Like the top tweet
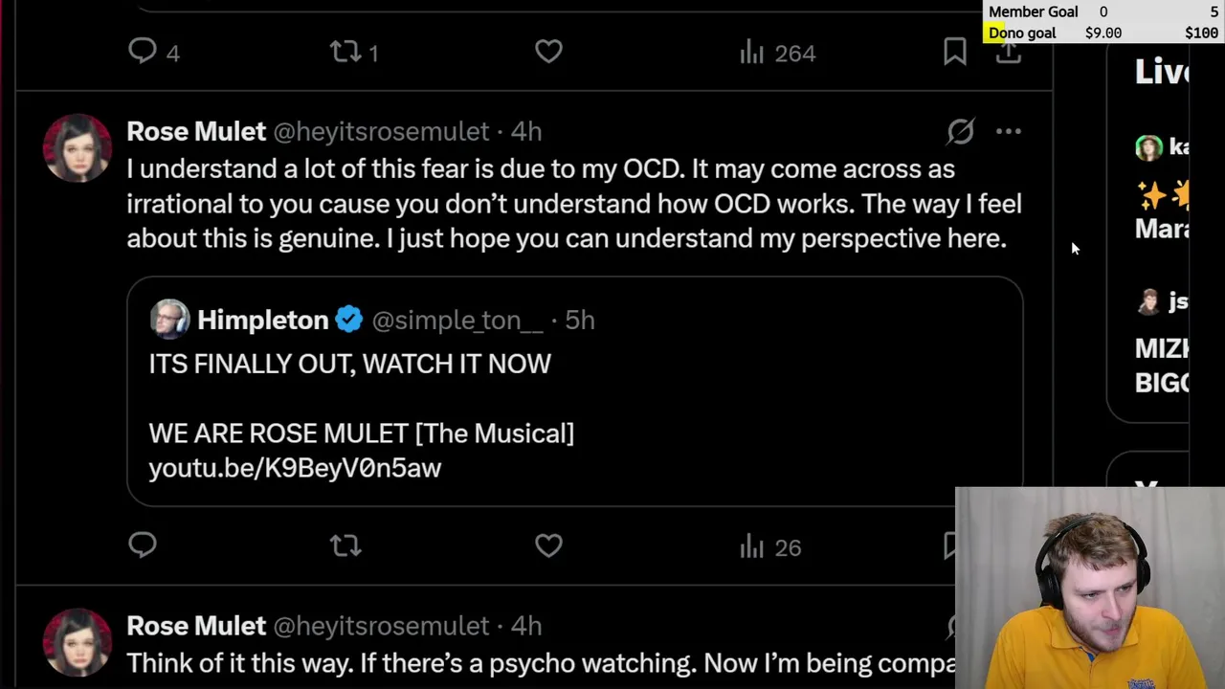The image size is (1225, 689). (548, 52)
